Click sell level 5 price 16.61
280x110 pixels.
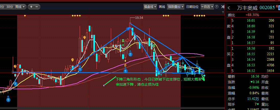pyautogui.click(x=251, y=20)
